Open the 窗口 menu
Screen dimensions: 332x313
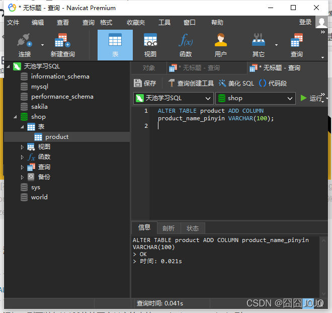(x=189, y=22)
